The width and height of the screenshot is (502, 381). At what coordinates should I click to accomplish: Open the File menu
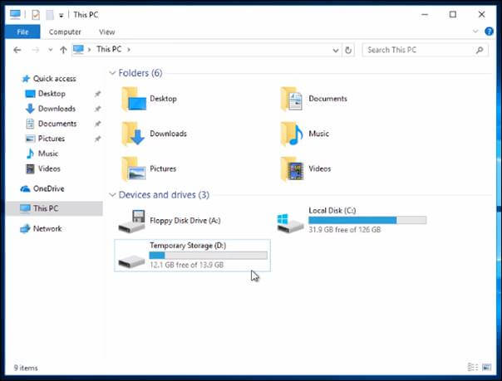click(x=22, y=32)
